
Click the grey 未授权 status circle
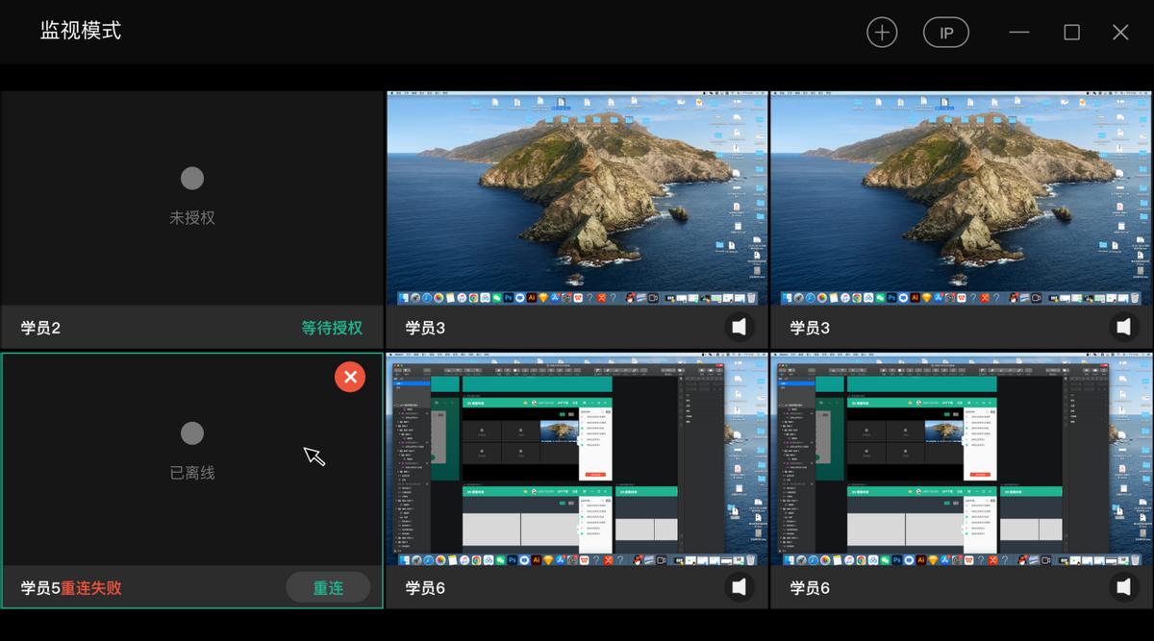coord(192,178)
